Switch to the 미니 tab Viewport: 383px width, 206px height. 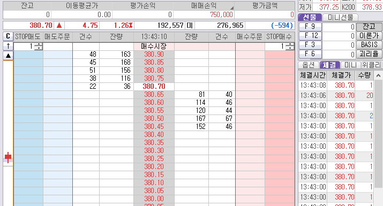tap(351, 65)
